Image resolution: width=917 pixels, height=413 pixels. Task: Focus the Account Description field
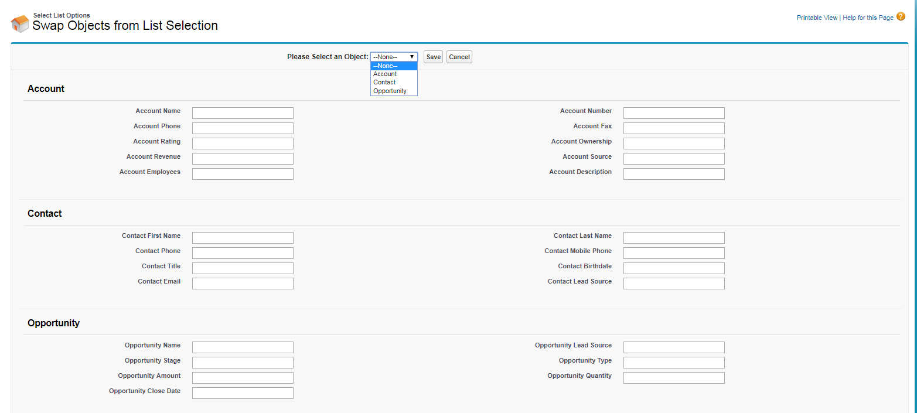click(x=674, y=174)
